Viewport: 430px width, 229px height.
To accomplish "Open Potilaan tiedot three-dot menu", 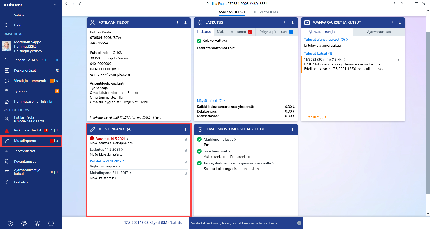I will [178, 23].
